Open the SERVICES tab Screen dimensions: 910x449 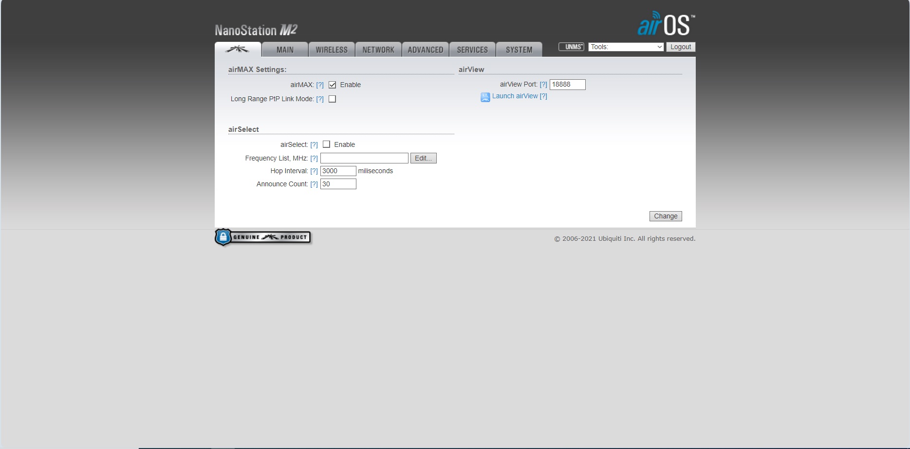tap(472, 50)
